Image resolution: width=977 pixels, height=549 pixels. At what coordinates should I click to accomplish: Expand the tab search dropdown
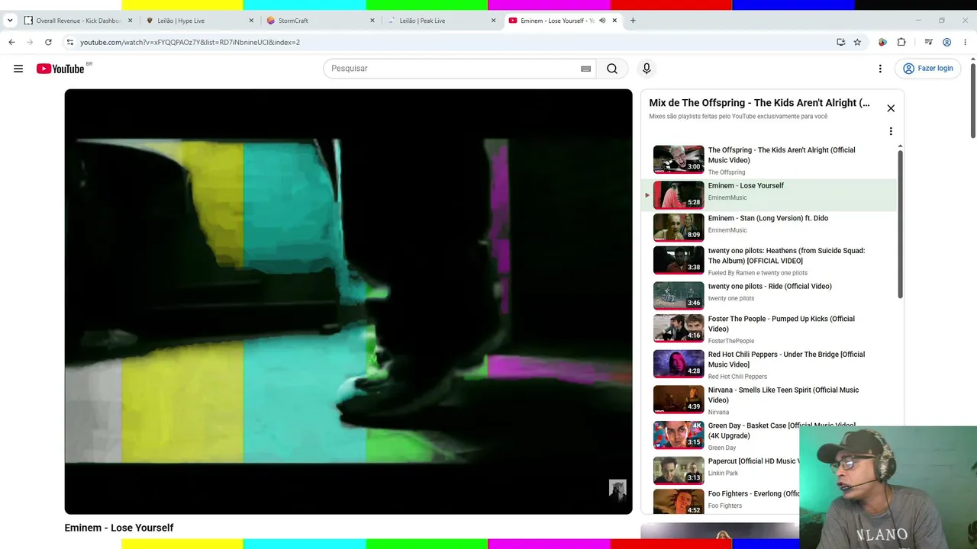click(x=10, y=21)
